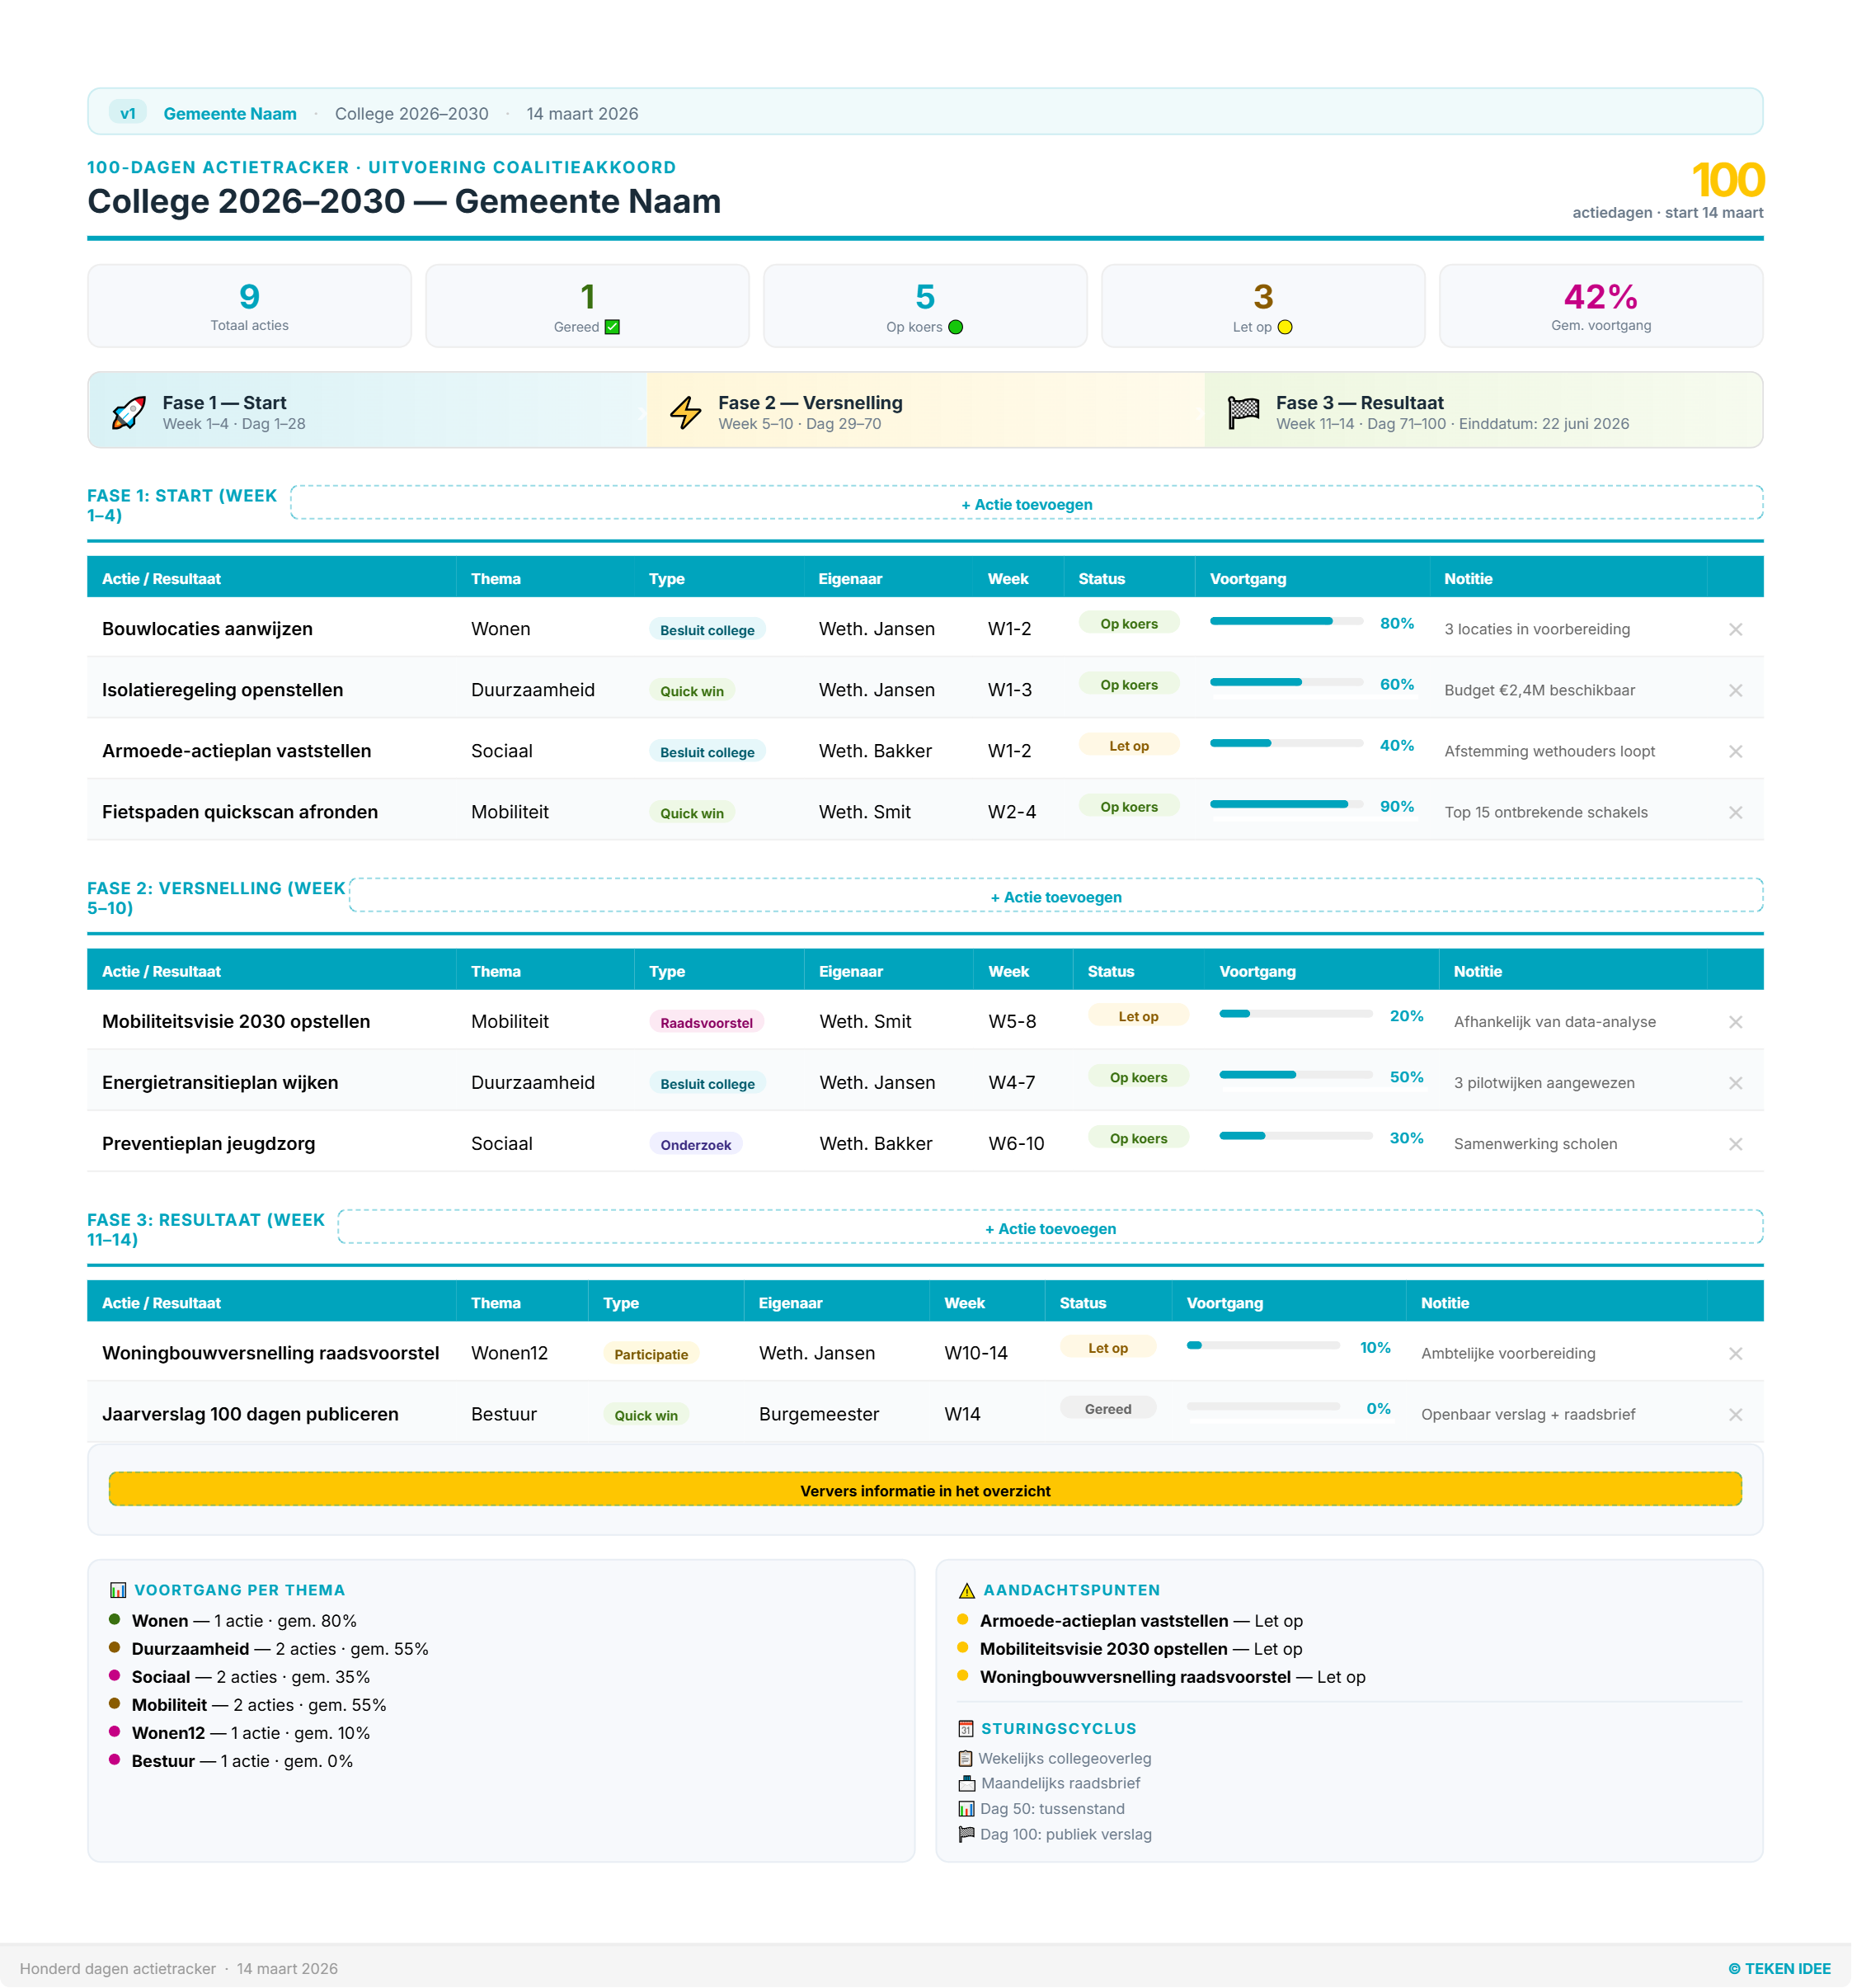This screenshot has height=1988, width=1852.
Task: Delete the Bouwlocaties aanwijzen row
Action: [1735, 629]
